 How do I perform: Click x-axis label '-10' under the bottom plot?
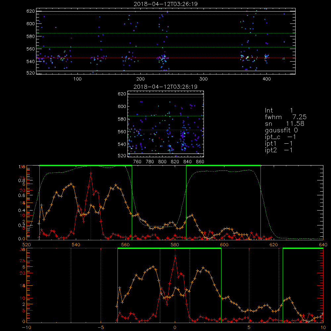pyautogui.click(x=26, y=328)
